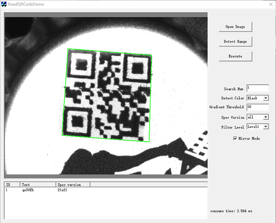Run the Execute button

(235, 56)
